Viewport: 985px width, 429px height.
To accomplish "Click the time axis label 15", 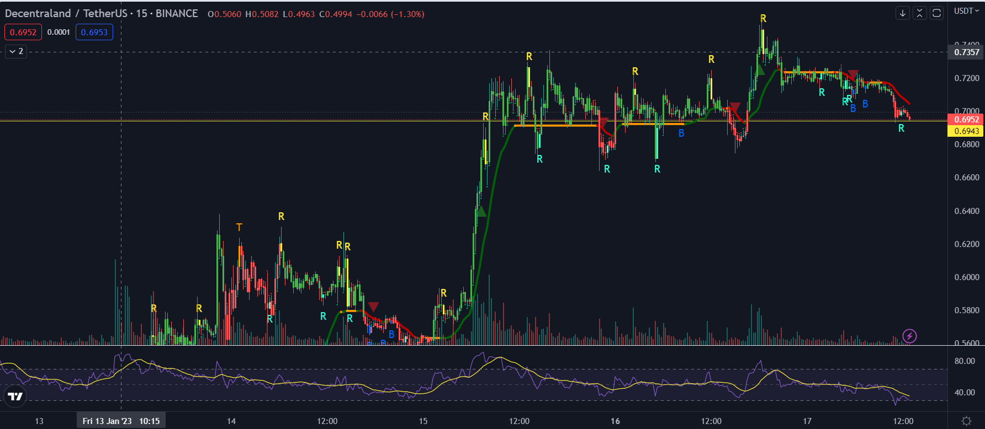I will (x=423, y=421).
